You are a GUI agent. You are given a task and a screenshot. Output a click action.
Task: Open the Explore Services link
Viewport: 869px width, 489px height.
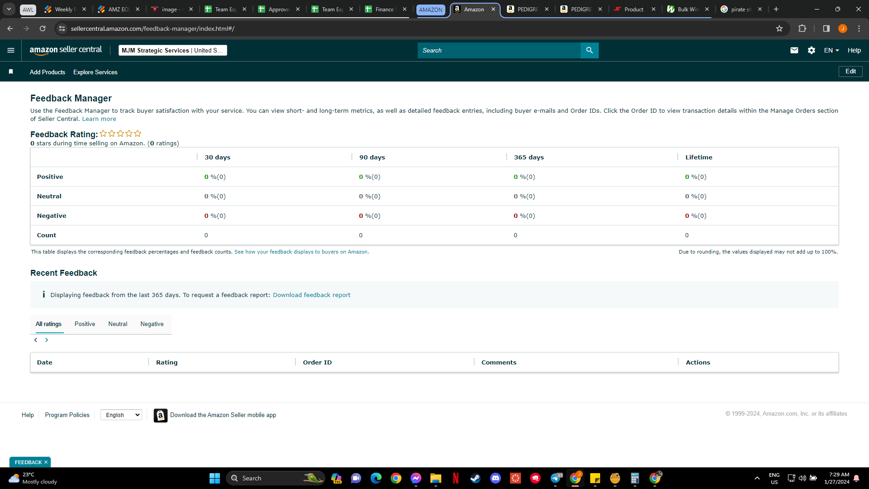pos(95,72)
